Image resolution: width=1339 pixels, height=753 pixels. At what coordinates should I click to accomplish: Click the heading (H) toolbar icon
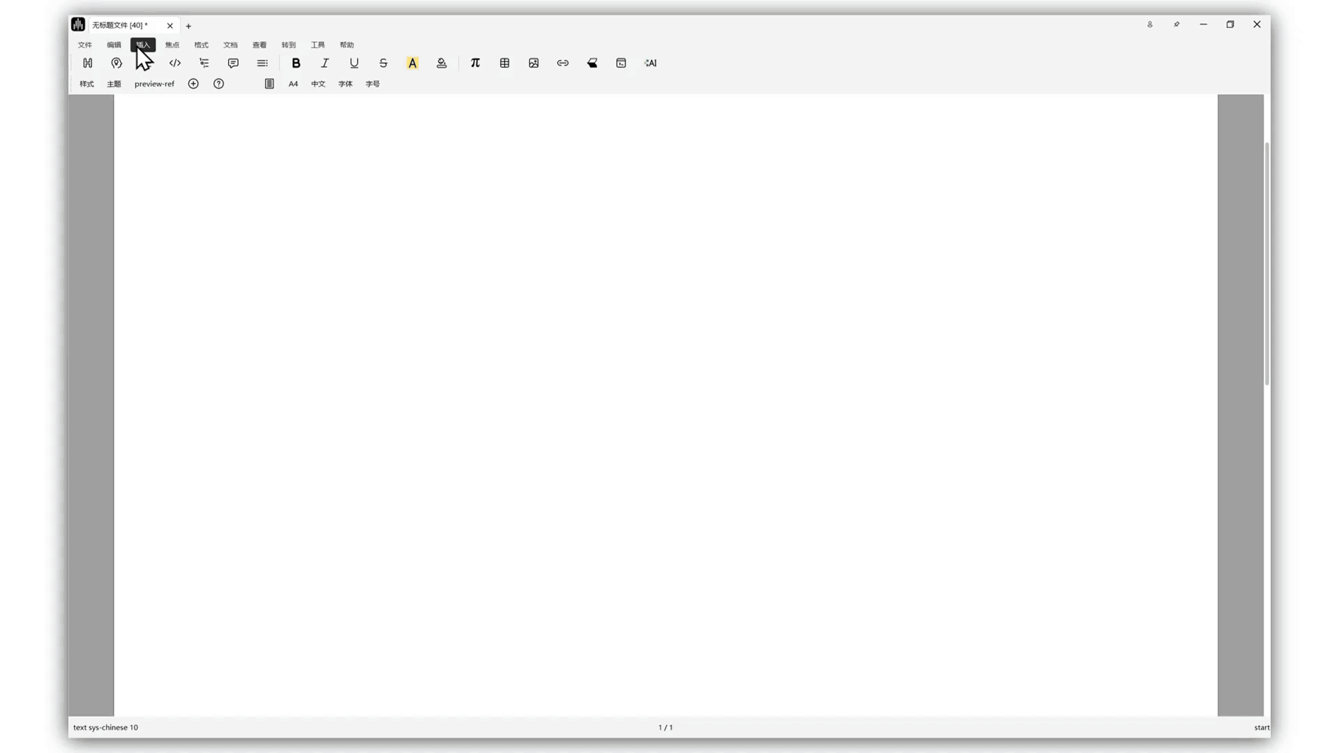click(x=87, y=63)
